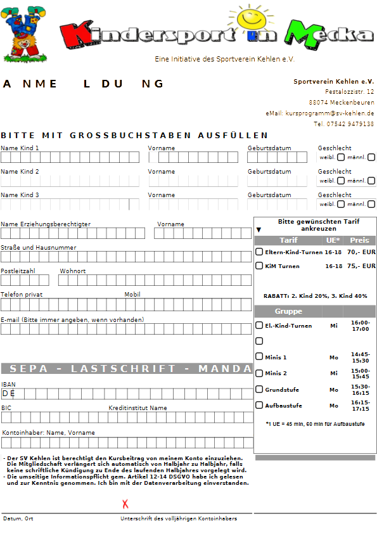Screen dimensions: 377x533
Task: Tick the Grundstufe group checkbox
Action: tap(259, 389)
